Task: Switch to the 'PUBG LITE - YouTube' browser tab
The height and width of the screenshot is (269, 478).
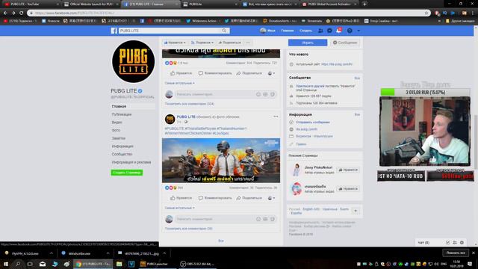Action: click(31, 4)
